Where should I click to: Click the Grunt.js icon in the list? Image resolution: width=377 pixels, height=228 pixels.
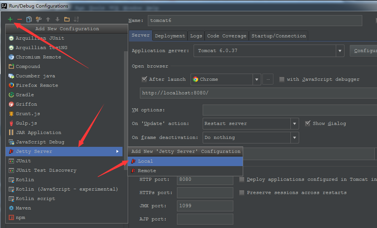tap(11, 114)
